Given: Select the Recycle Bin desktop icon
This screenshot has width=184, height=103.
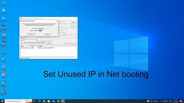Looking at the screenshot, I should [x=3, y=11].
